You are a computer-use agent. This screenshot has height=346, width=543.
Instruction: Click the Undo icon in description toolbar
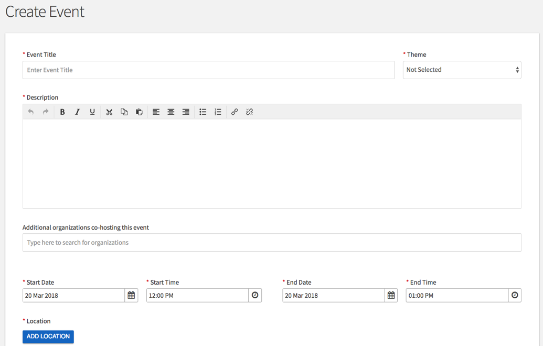click(31, 112)
